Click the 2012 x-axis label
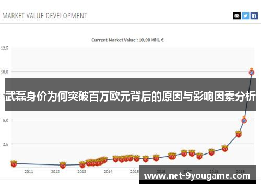261x189 pixels. [55, 172]
